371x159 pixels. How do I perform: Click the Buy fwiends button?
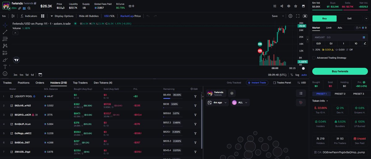(340, 71)
